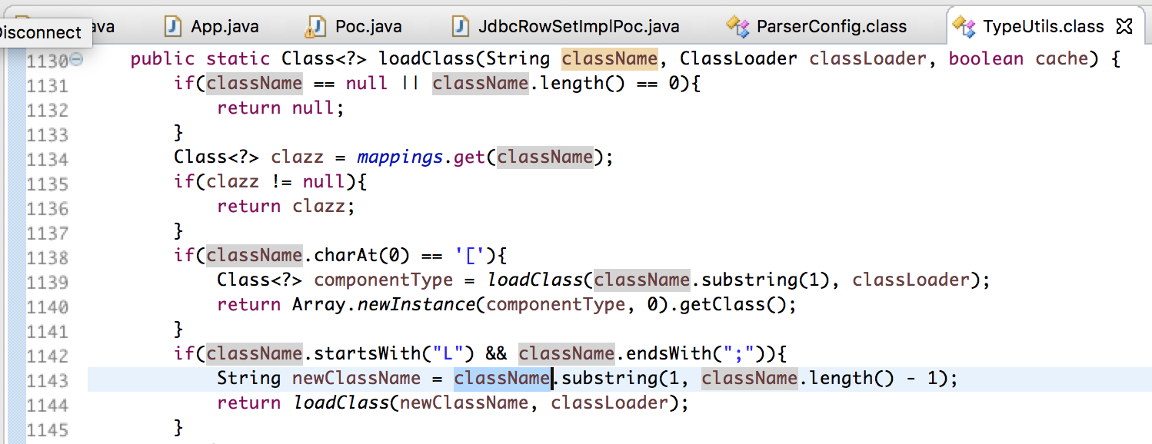
Task: Click line number 1134 in the gutter
Action: point(48,160)
